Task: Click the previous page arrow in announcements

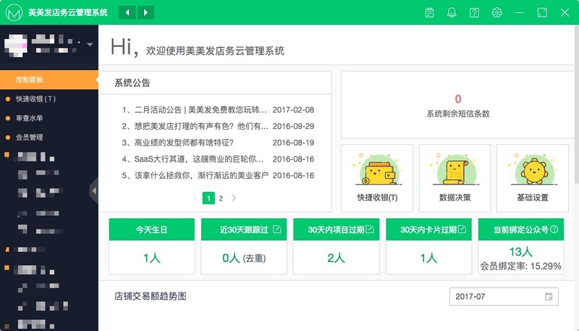Action: pyautogui.click(x=195, y=198)
